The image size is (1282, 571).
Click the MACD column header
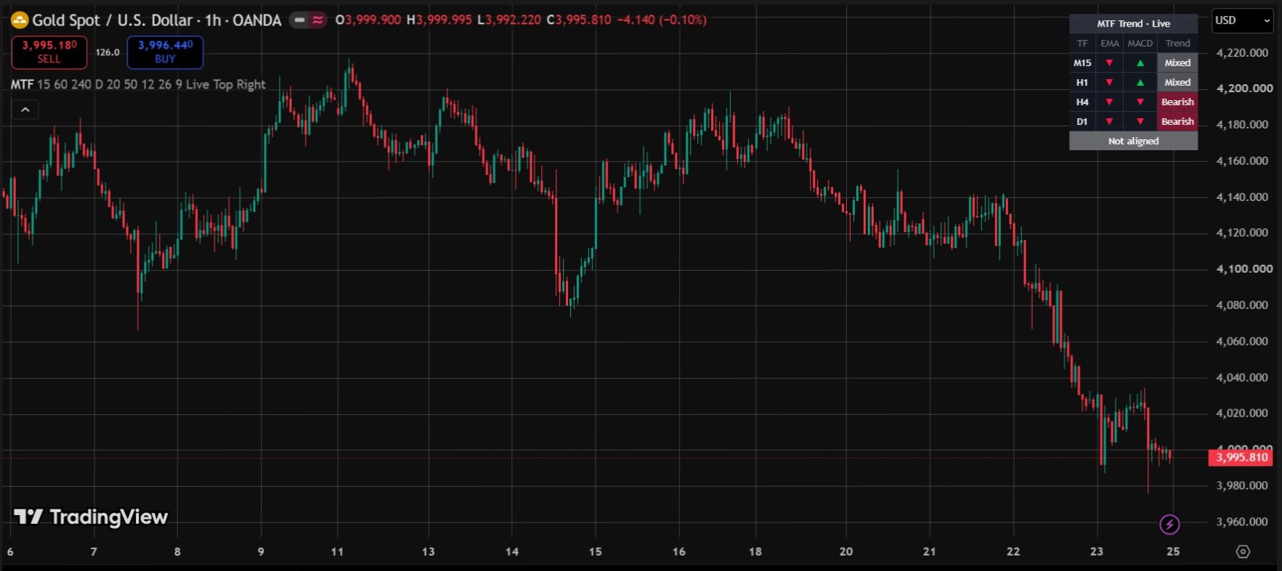[x=1140, y=44]
